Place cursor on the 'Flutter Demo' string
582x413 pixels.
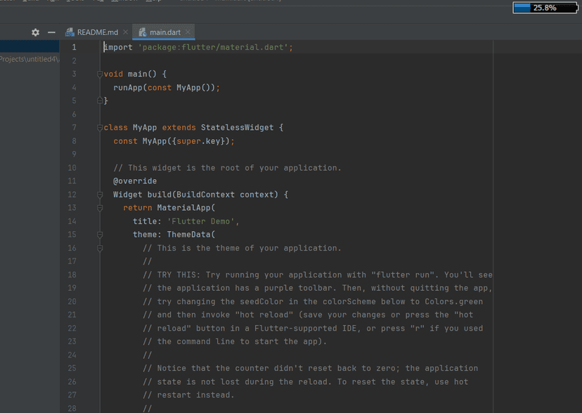pyautogui.click(x=201, y=221)
